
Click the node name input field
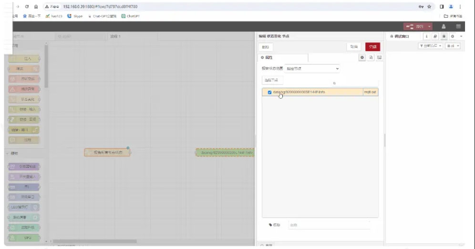tap(329, 225)
